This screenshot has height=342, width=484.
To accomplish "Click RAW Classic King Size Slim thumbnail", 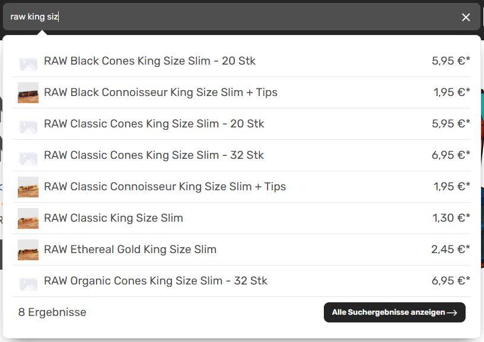I will (28, 218).
